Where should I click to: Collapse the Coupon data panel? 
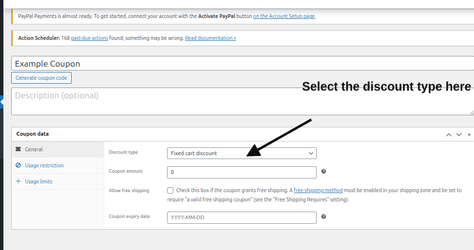tap(469, 134)
